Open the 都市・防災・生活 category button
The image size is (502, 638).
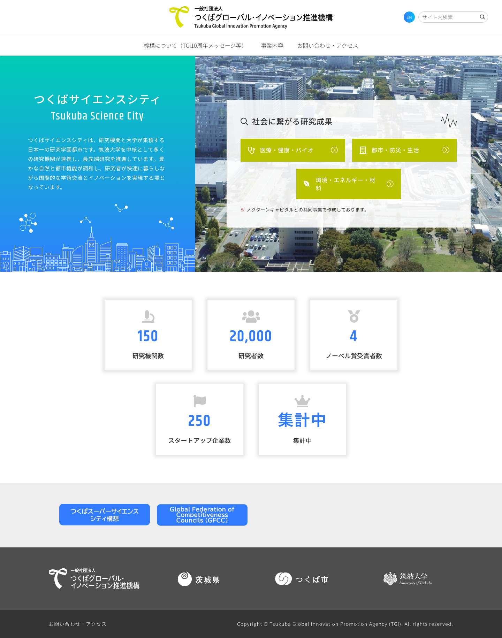coord(404,150)
